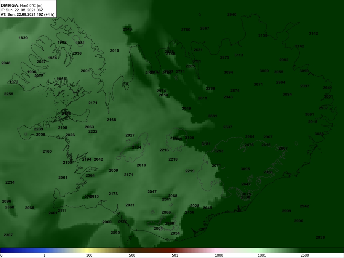Click the map value 3061
The height and width of the screenshot is (258, 344).
pos(310,114)
